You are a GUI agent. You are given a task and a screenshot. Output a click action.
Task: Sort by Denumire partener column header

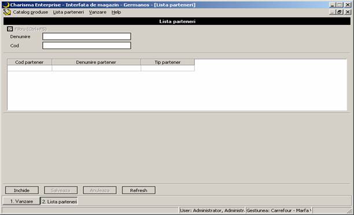pyautogui.click(x=96, y=62)
